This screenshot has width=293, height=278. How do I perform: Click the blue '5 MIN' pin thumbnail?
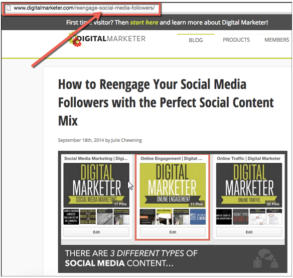198,217
